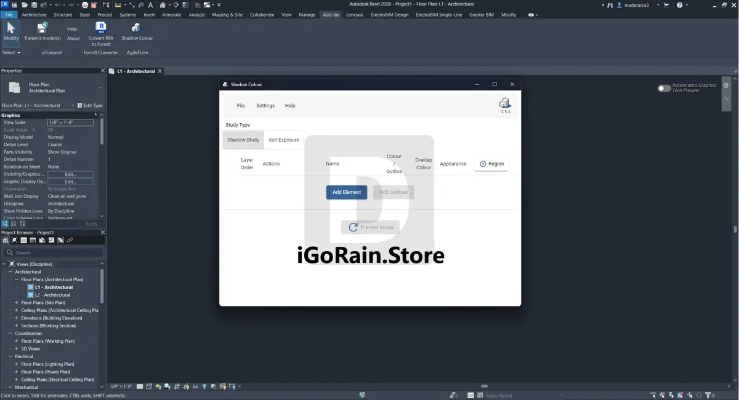
Task: Close the L1 - Architectural view tab
Action: point(160,71)
